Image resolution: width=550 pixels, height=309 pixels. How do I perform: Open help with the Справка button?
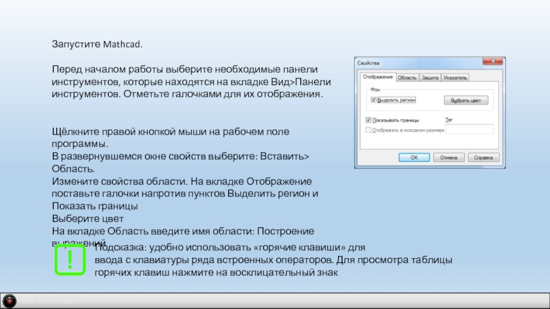483,158
